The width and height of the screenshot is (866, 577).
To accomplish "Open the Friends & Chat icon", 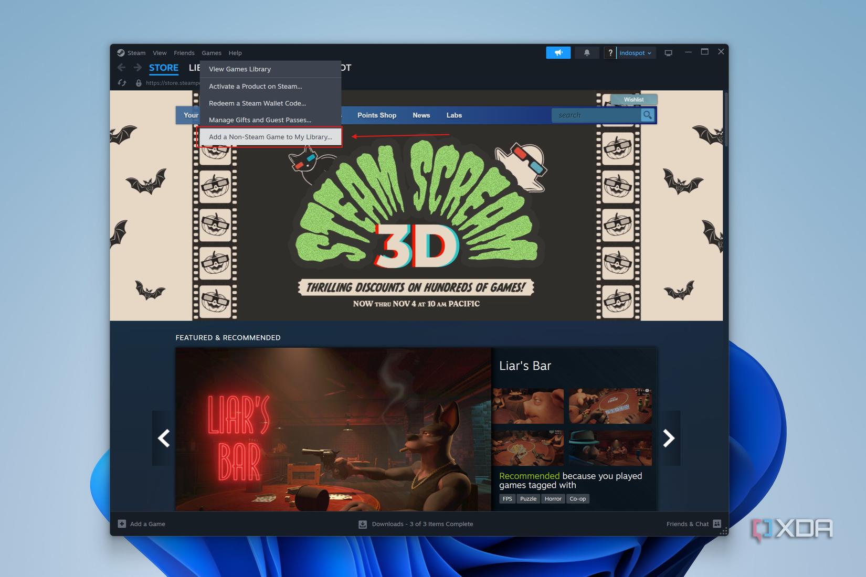I will pos(717,523).
